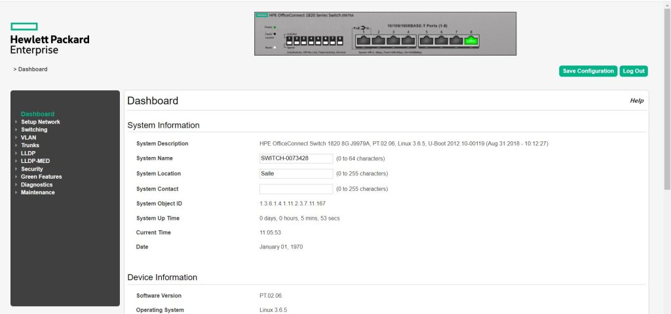671x314 pixels.
Task: Click link LED indicator 5 on switch
Action: coord(318,41)
